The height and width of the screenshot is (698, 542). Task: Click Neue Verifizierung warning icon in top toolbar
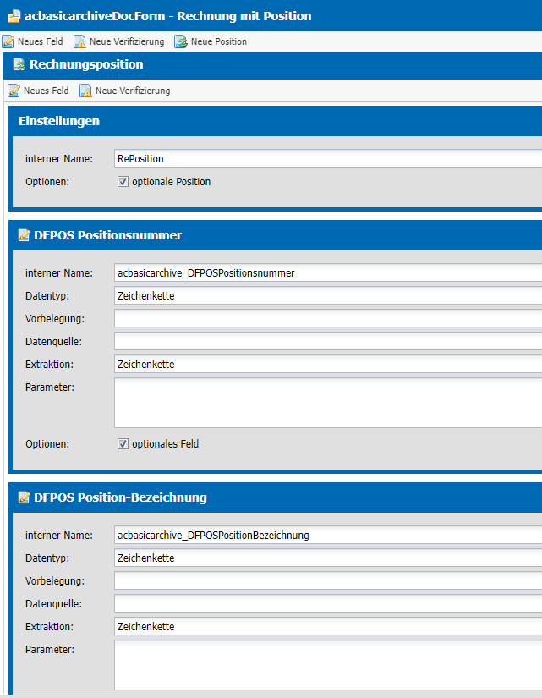click(x=79, y=41)
